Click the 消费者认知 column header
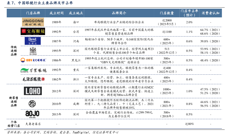228x138 pixels. coord(210,13)
